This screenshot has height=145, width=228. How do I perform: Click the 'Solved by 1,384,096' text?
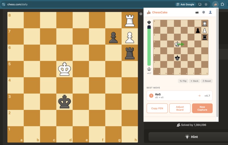pyautogui.click(x=193, y=125)
